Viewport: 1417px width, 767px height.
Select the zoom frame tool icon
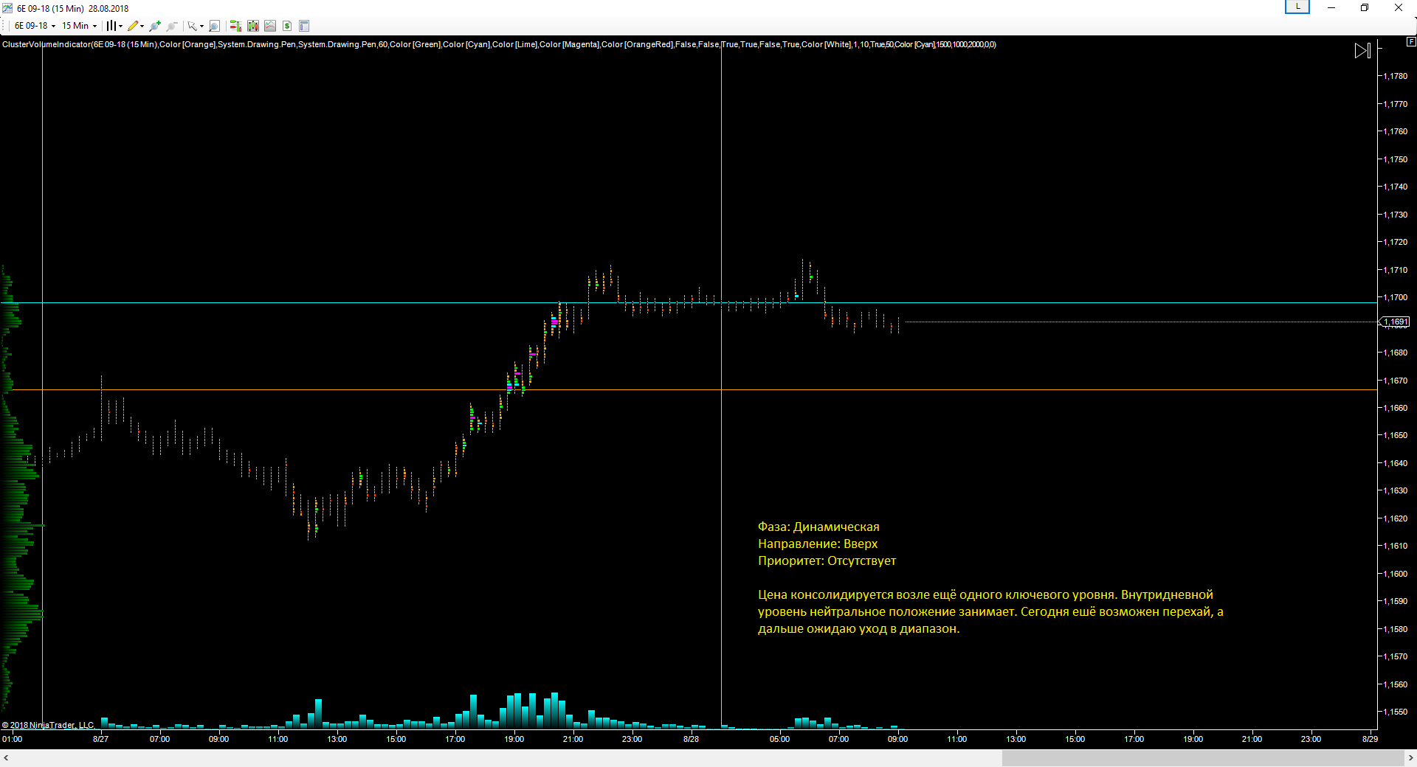[214, 26]
